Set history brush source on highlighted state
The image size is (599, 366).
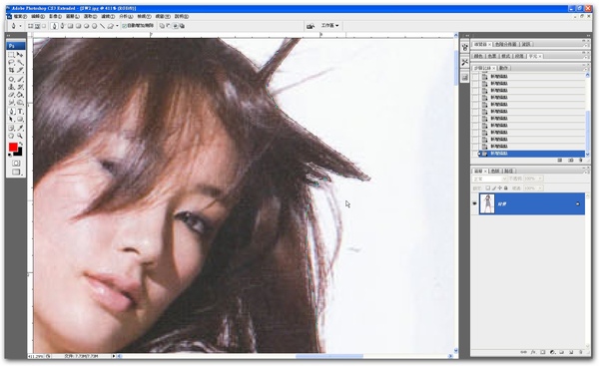click(x=475, y=154)
